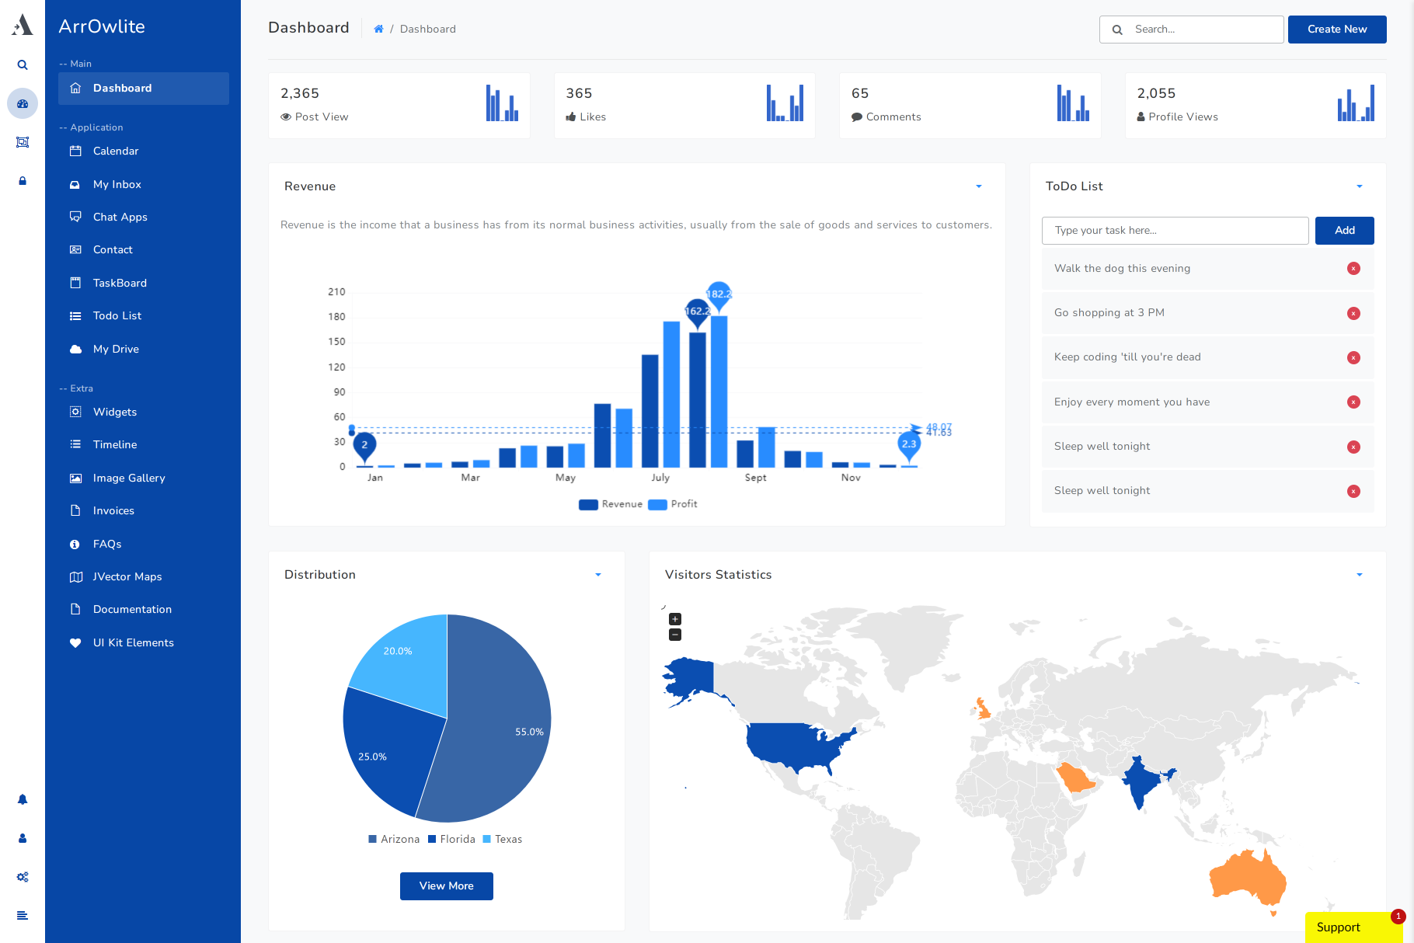This screenshot has height=943, width=1414.
Task: Zoom in on the visitors map
Action: pos(675,619)
